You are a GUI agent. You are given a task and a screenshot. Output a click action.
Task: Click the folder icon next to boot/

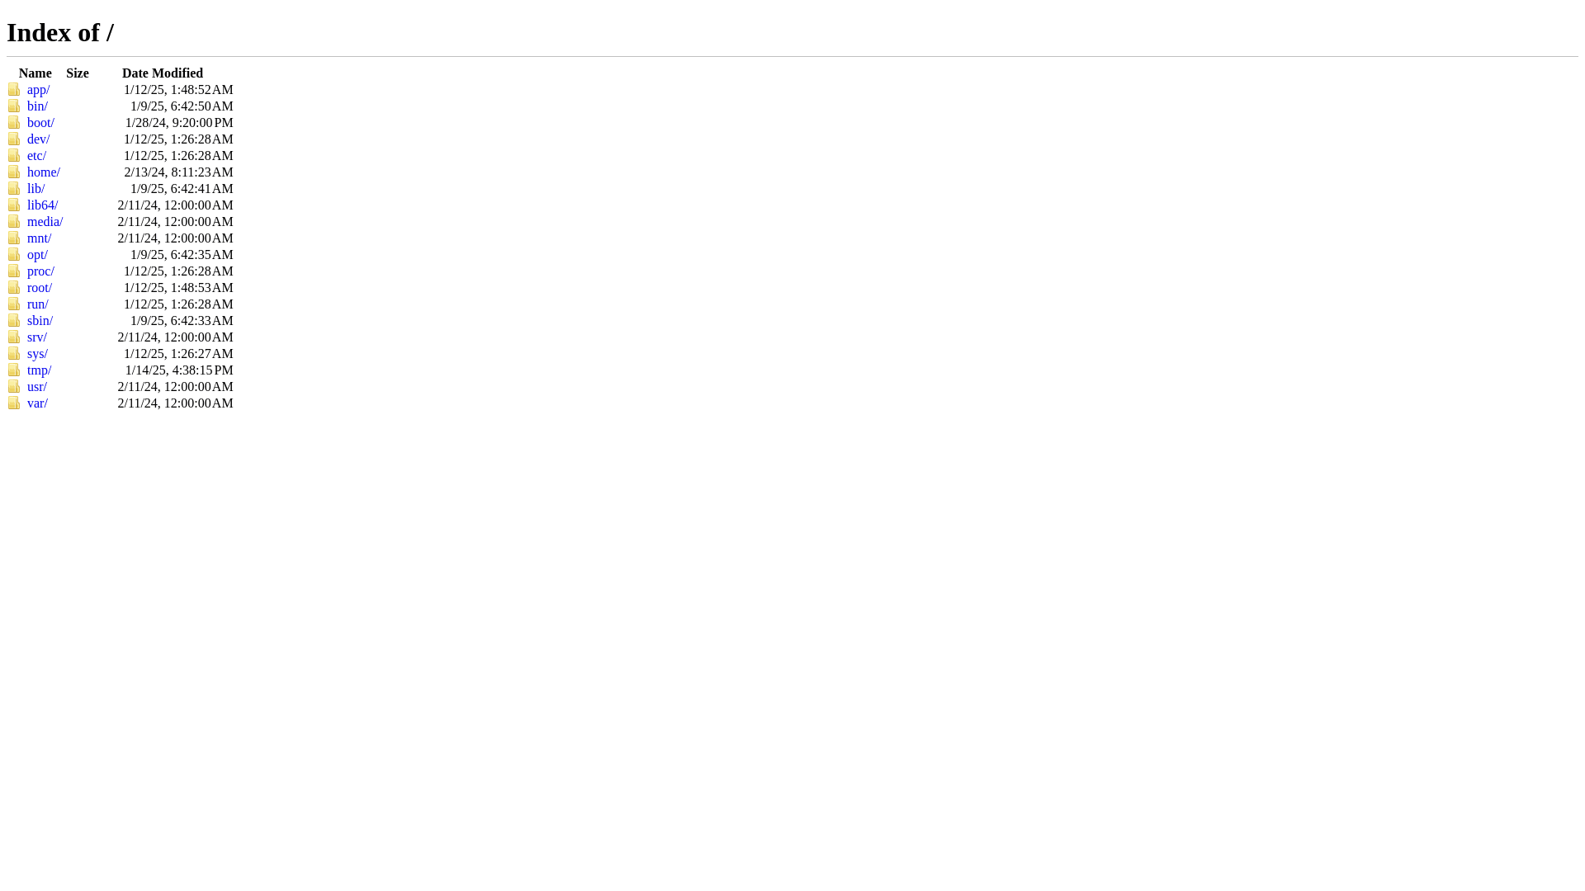14,122
